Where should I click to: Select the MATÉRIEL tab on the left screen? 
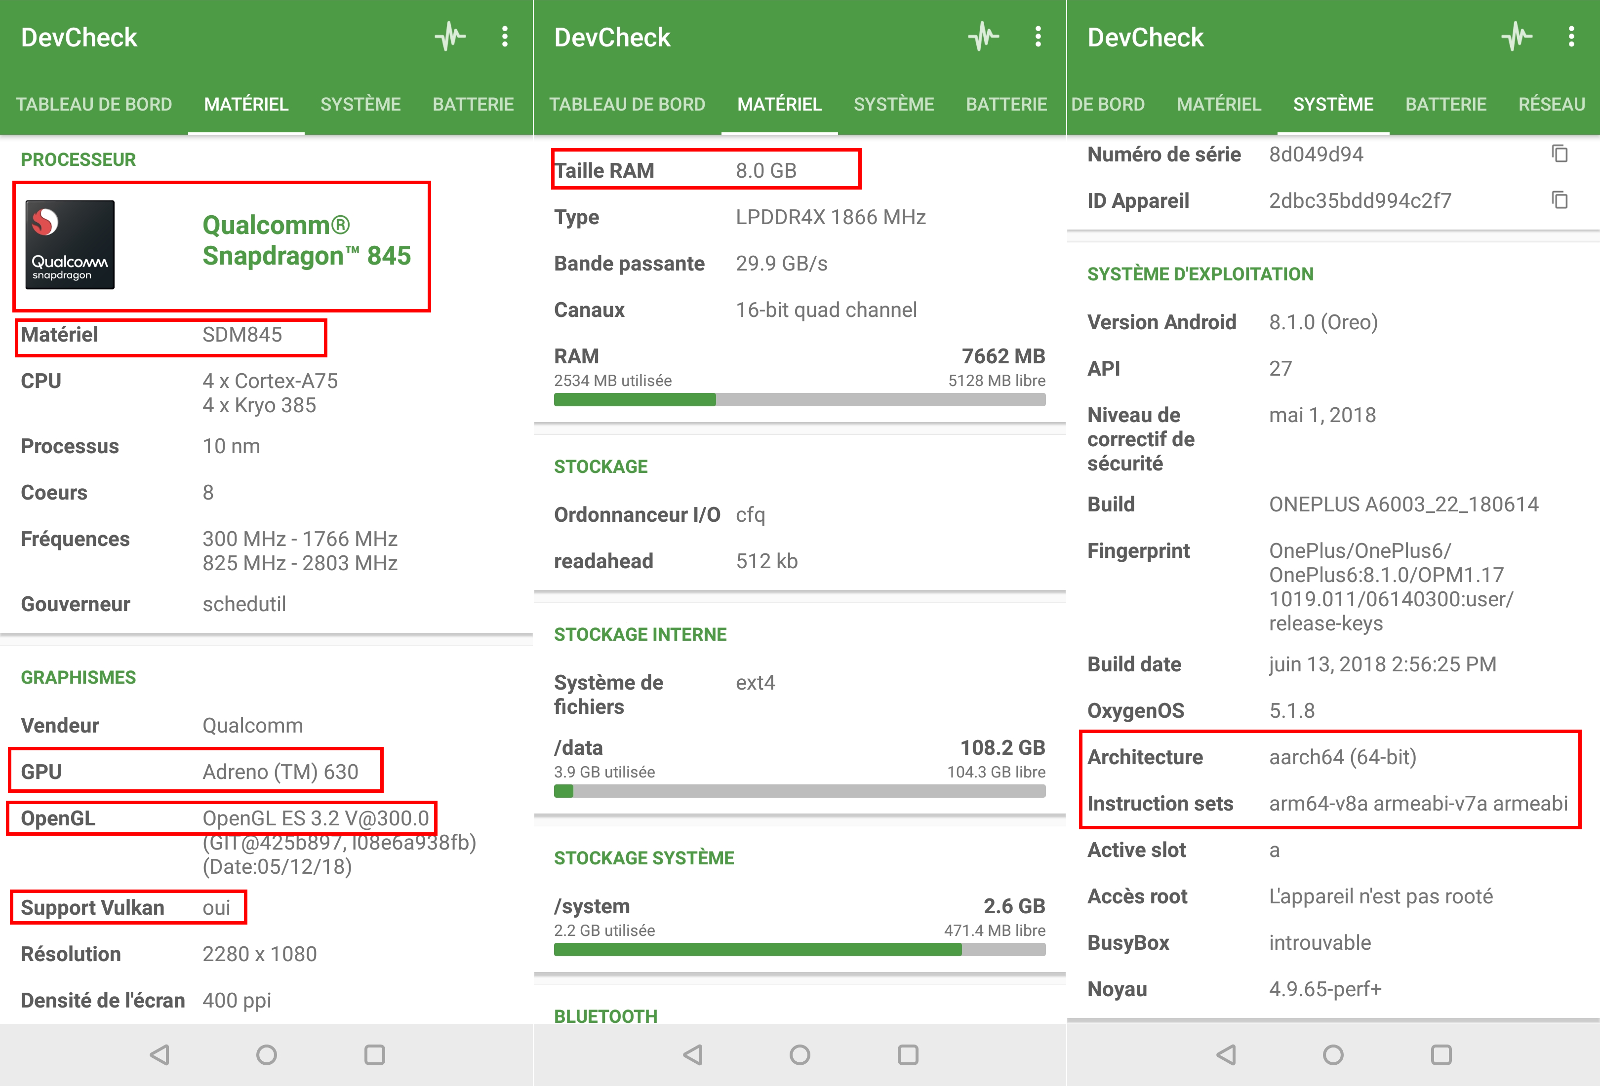point(246,104)
